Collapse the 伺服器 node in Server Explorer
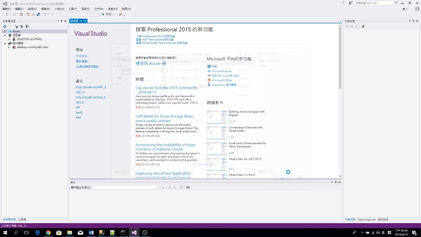This screenshot has width=421, height=237. [x=5, y=35]
